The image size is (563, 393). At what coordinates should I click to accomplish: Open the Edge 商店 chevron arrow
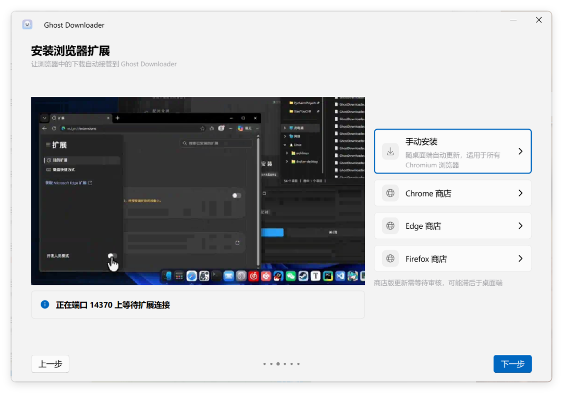(520, 226)
